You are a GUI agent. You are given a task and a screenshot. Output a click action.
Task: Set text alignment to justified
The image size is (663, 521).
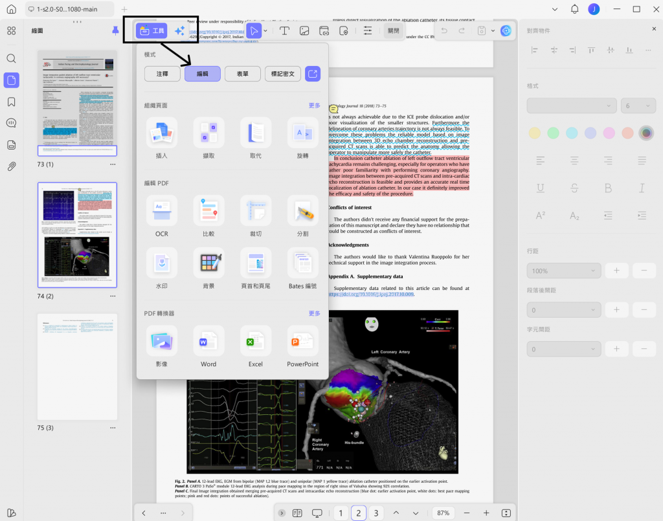point(642,161)
